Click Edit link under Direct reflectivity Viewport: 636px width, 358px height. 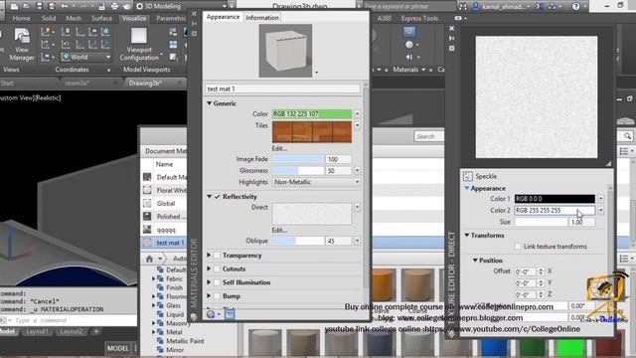click(279, 230)
